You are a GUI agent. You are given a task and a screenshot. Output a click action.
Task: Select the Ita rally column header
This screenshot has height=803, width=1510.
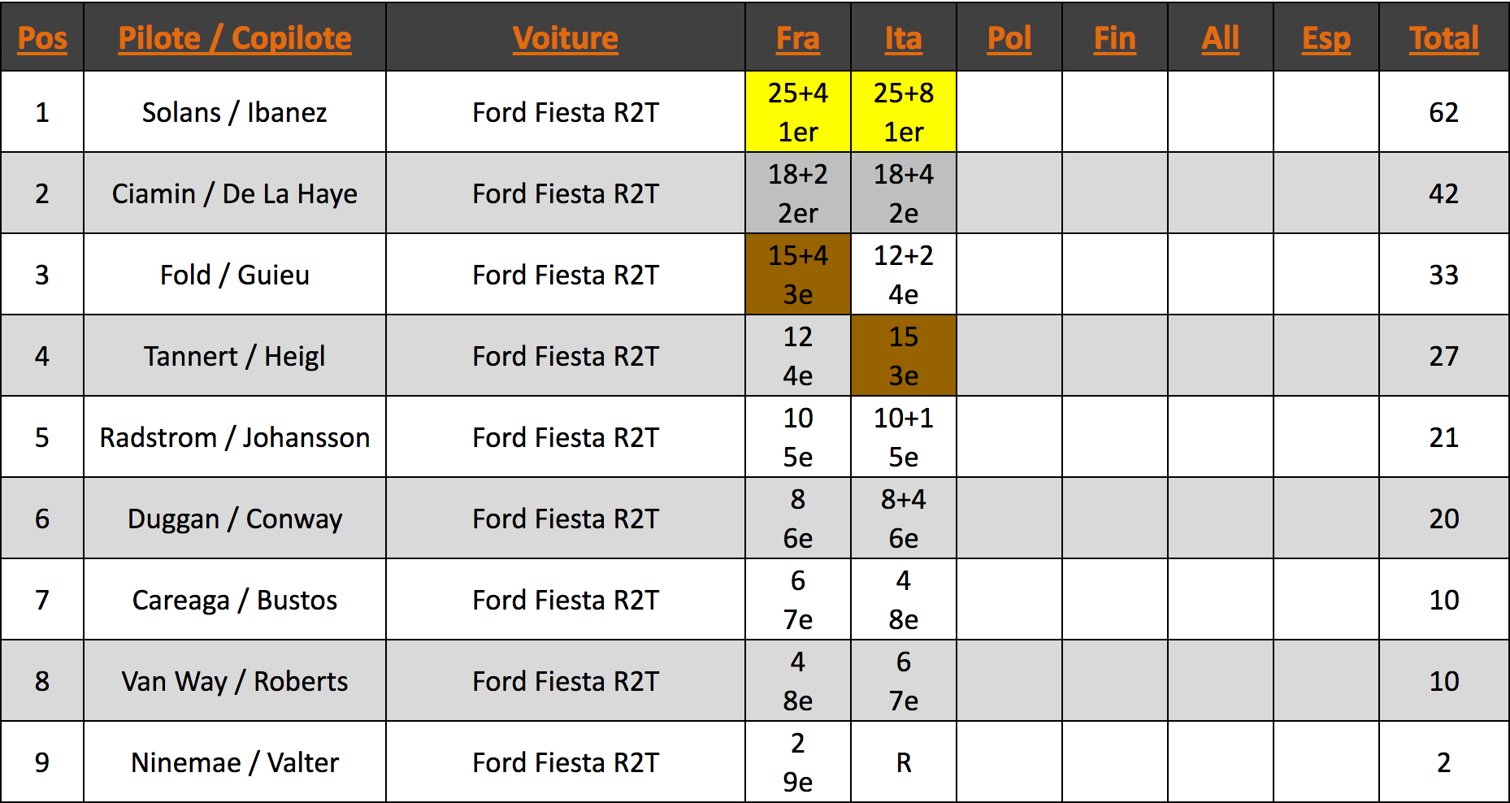click(x=904, y=38)
